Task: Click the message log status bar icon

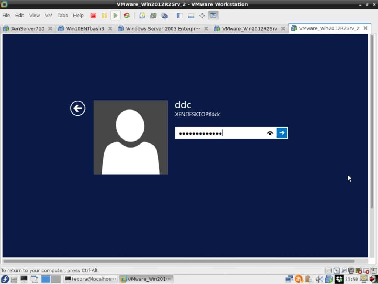Action: (374, 271)
